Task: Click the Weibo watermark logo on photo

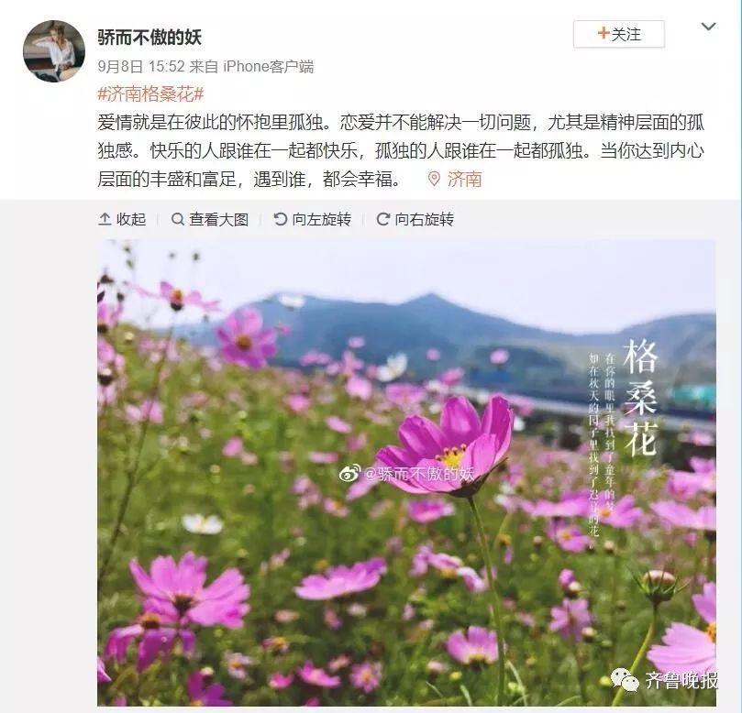Action: pyautogui.click(x=349, y=473)
